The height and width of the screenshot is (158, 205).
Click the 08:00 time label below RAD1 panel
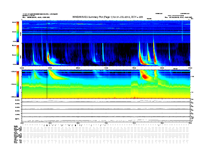tap(78, 68)
